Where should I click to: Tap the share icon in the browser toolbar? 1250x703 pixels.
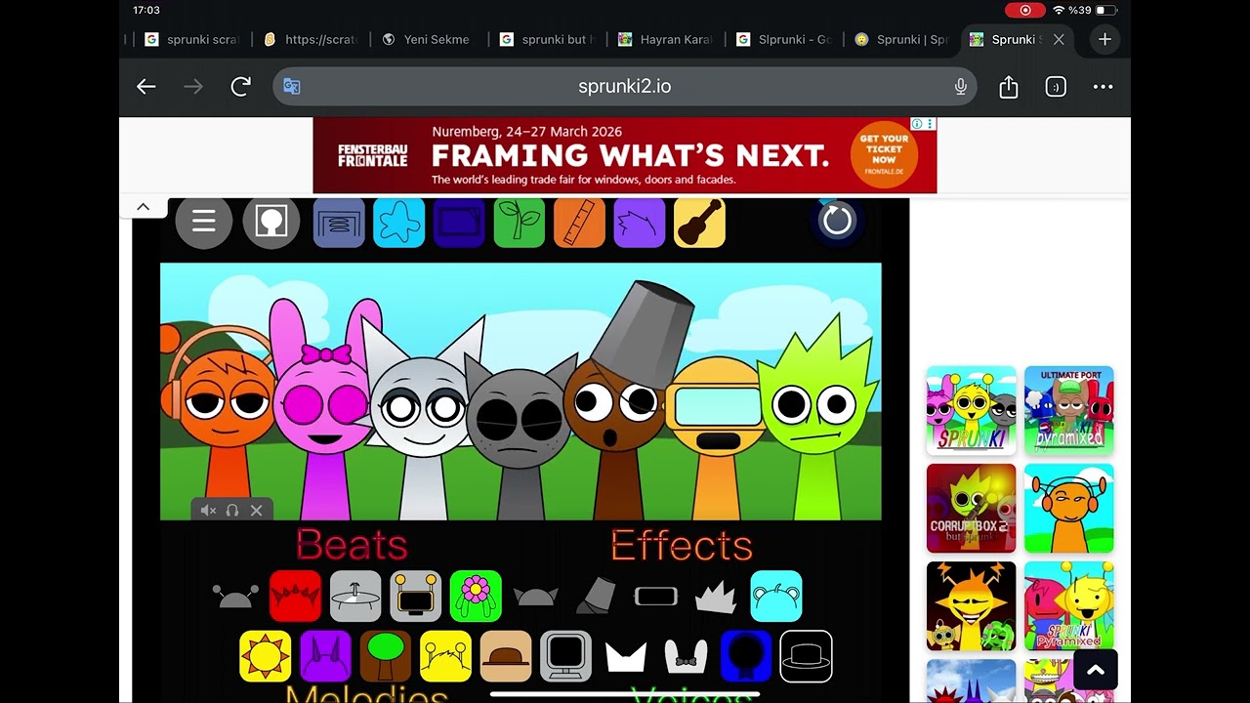point(1009,87)
